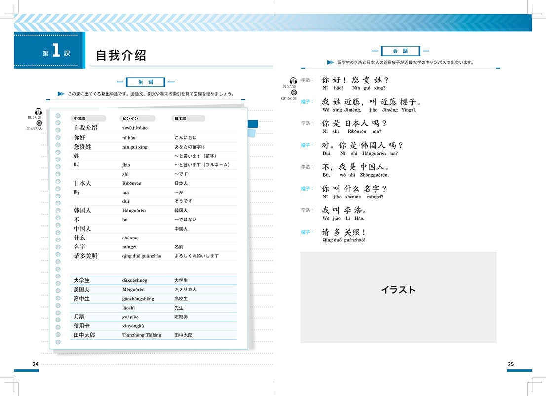
Task: Click the gloss あなたの苗字は
Action: click(x=190, y=147)
